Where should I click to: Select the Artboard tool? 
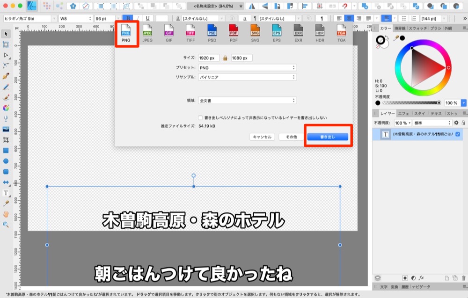(x=6, y=45)
